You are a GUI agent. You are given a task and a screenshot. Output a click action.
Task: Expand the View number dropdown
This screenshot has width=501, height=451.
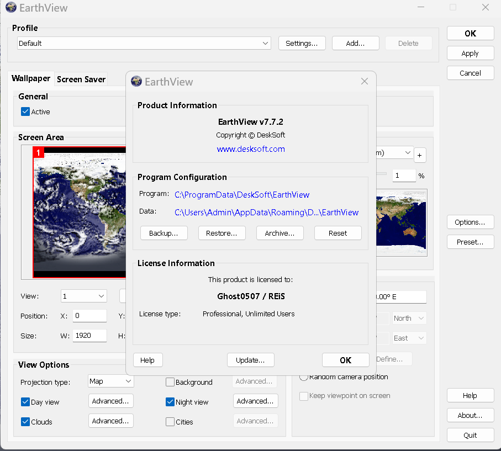point(84,296)
